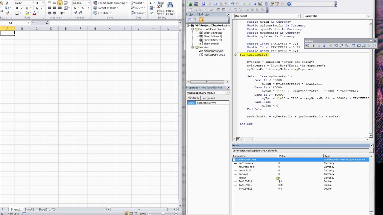Click the Reset (stop) icon in main VBA toolbar
Viewport: 383px width, 215px height.
coord(255,4)
